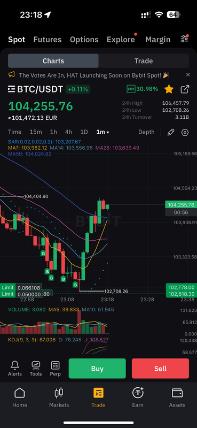This screenshot has width=197, height=428.
Task: Open the pencil drawing tools icon
Action: pos(170,132)
